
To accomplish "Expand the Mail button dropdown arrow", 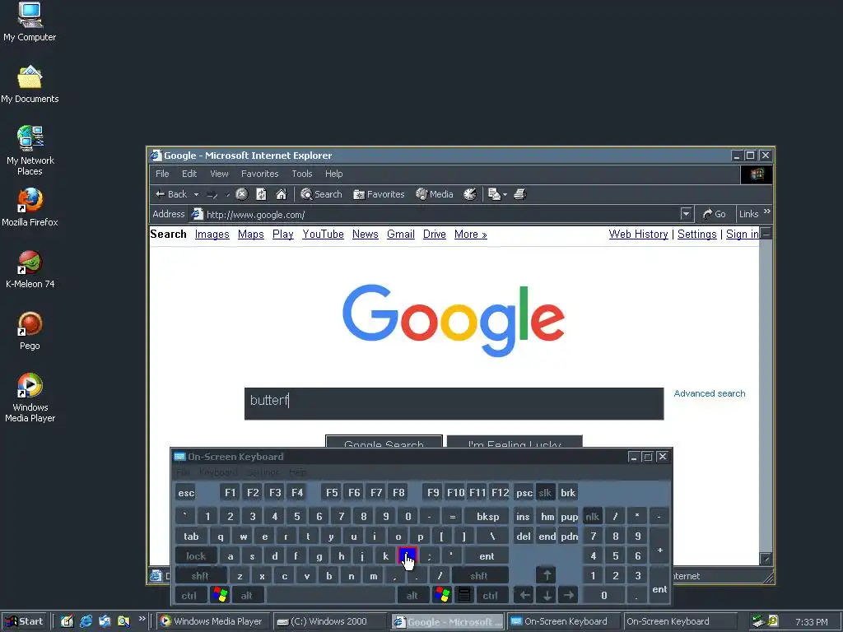I will [505, 194].
